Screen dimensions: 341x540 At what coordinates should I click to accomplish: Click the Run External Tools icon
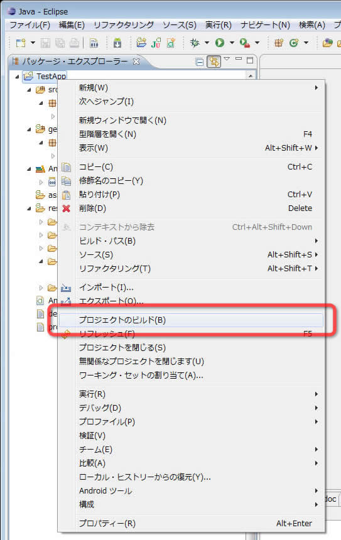(245, 43)
